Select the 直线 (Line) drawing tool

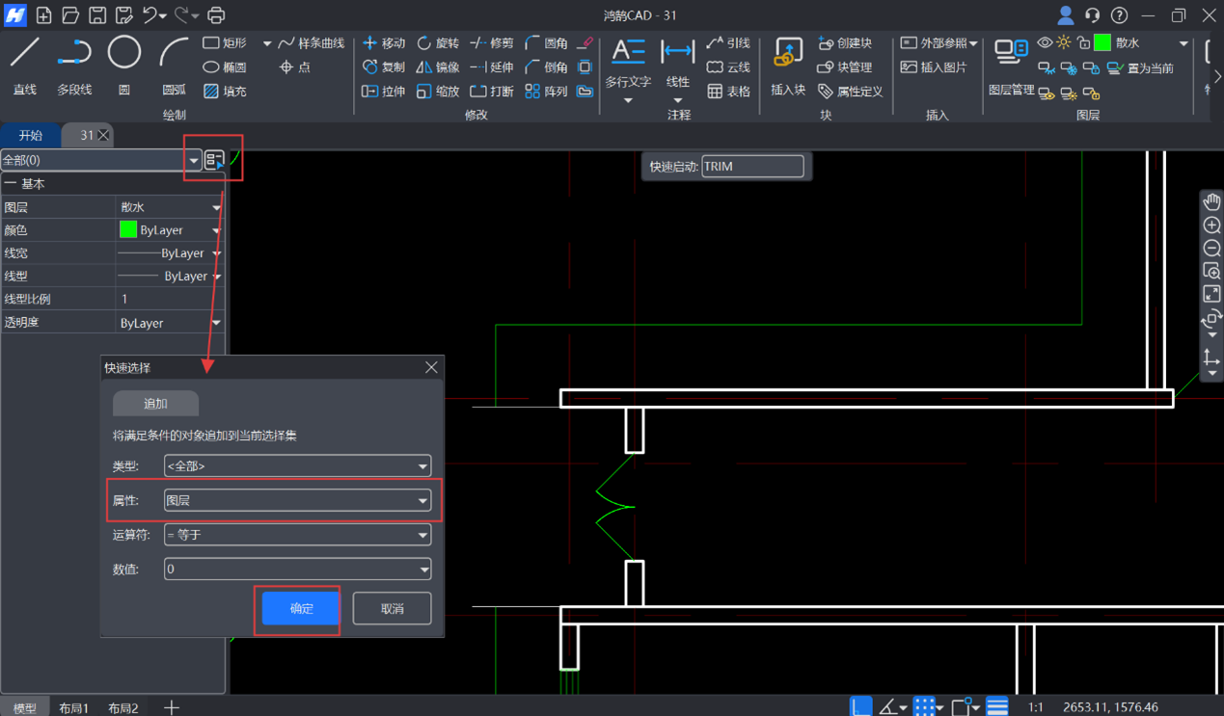(x=25, y=64)
